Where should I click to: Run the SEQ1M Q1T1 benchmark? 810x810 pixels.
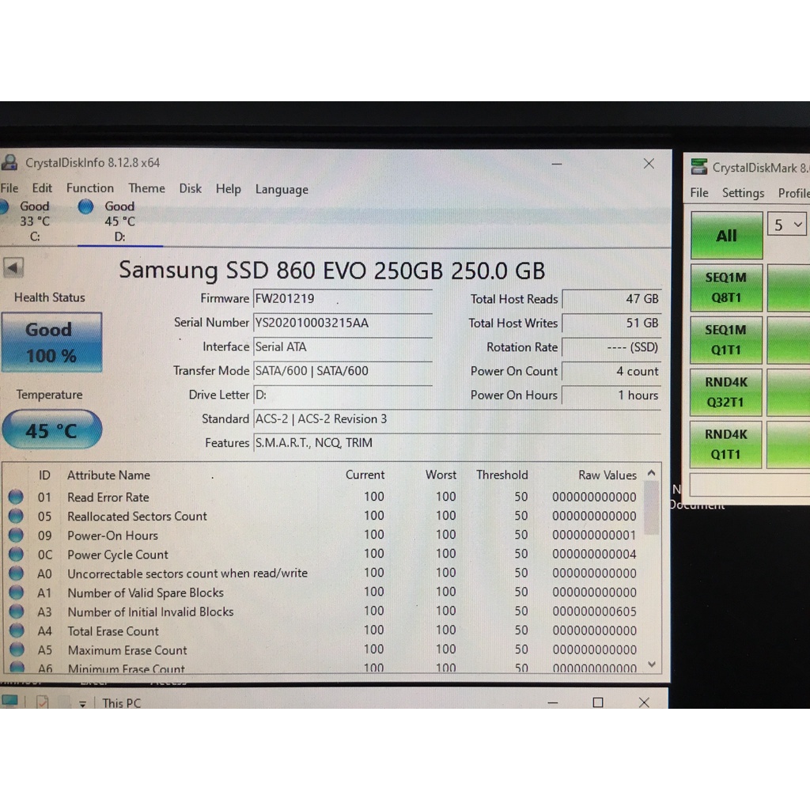(x=726, y=340)
